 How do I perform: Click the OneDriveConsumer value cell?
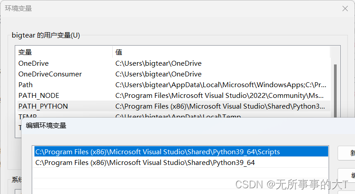tap(158, 74)
